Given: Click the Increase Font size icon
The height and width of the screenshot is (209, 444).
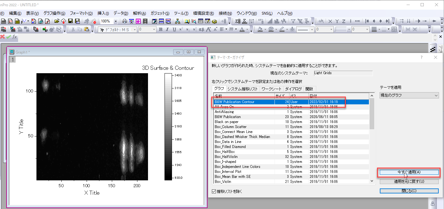Looking at the screenshot, I should (x=208, y=29).
